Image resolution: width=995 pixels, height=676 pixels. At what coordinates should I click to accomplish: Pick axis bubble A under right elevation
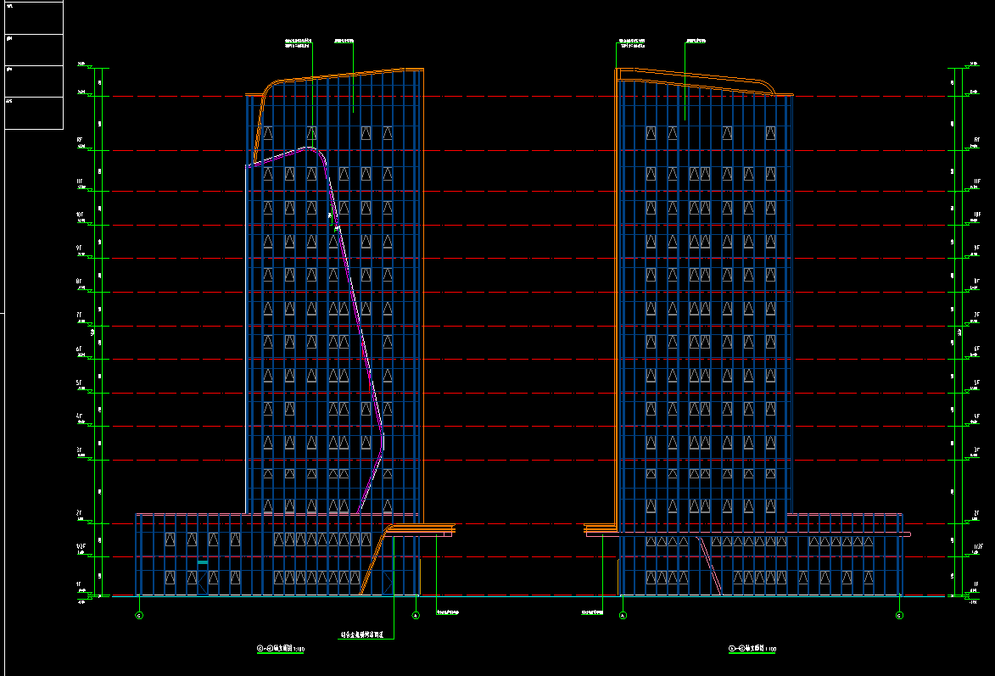point(623,616)
